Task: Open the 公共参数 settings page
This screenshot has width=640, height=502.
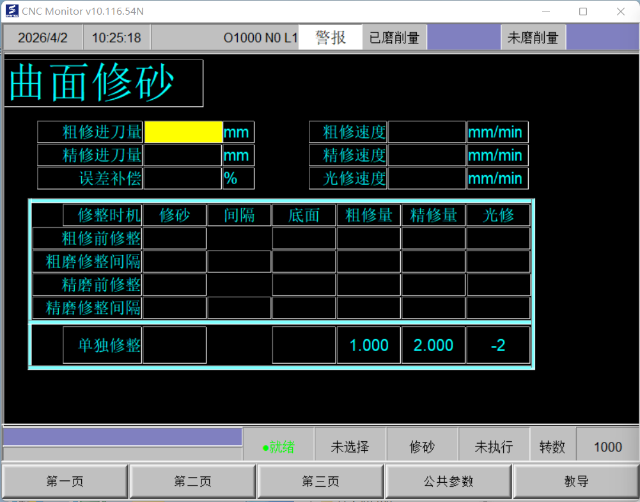Action: tap(448, 482)
